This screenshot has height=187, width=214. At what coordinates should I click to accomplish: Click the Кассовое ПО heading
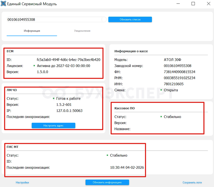[124, 108]
